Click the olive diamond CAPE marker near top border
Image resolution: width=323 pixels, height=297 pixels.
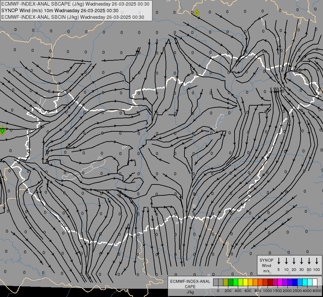[x=197, y=13]
